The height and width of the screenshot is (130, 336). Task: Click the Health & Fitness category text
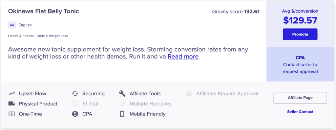pos(38,36)
